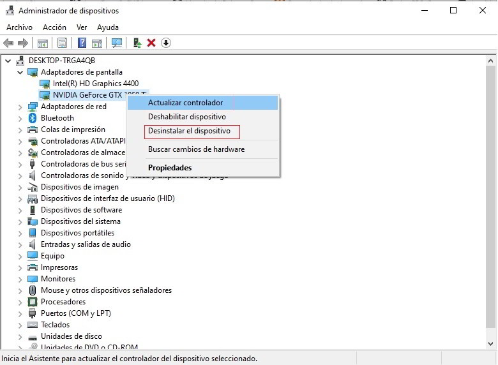Viewport: 498px width, 365px height.
Task: Click the back arrow toolbar icon
Action: 8,43
